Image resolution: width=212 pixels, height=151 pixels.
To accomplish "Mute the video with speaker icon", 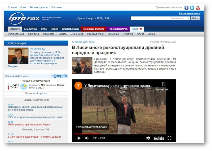I will [87, 138].
